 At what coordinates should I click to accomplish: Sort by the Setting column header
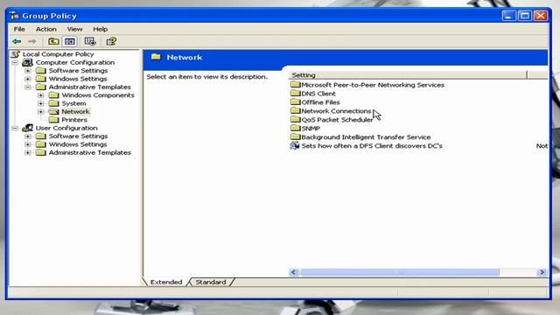pos(408,75)
